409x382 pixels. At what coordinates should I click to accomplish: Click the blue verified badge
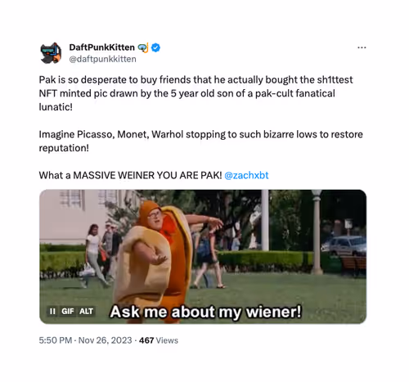point(155,47)
